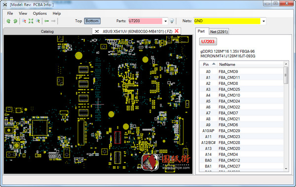The height and width of the screenshot is (187, 296).
Task: Select pin row A0 FBA_CMD9
Action: (241, 72)
